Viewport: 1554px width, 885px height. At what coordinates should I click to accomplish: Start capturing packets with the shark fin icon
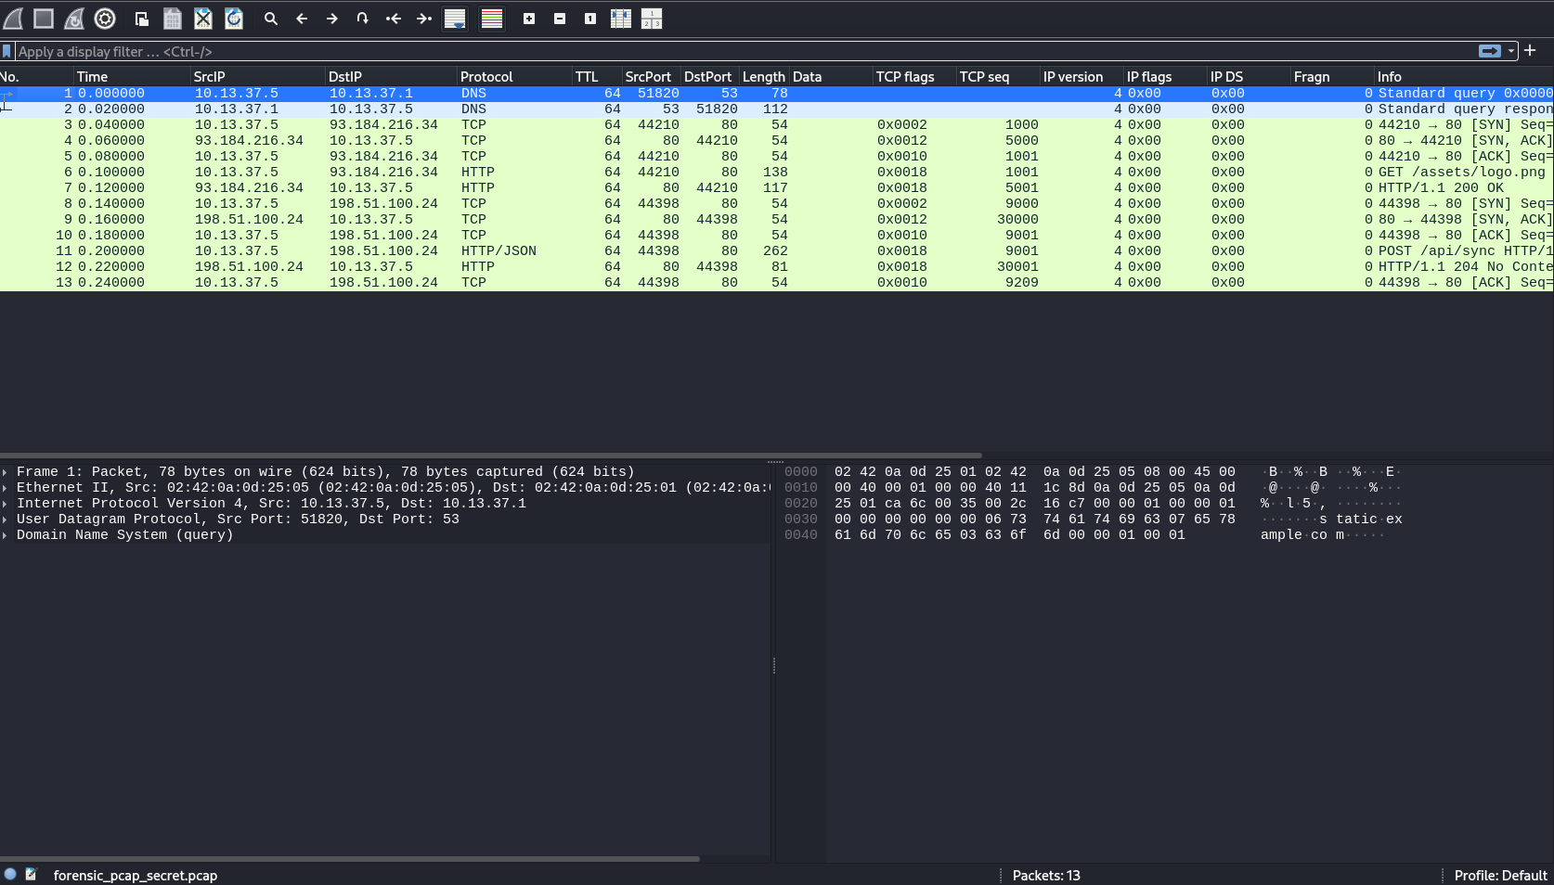point(14,19)
